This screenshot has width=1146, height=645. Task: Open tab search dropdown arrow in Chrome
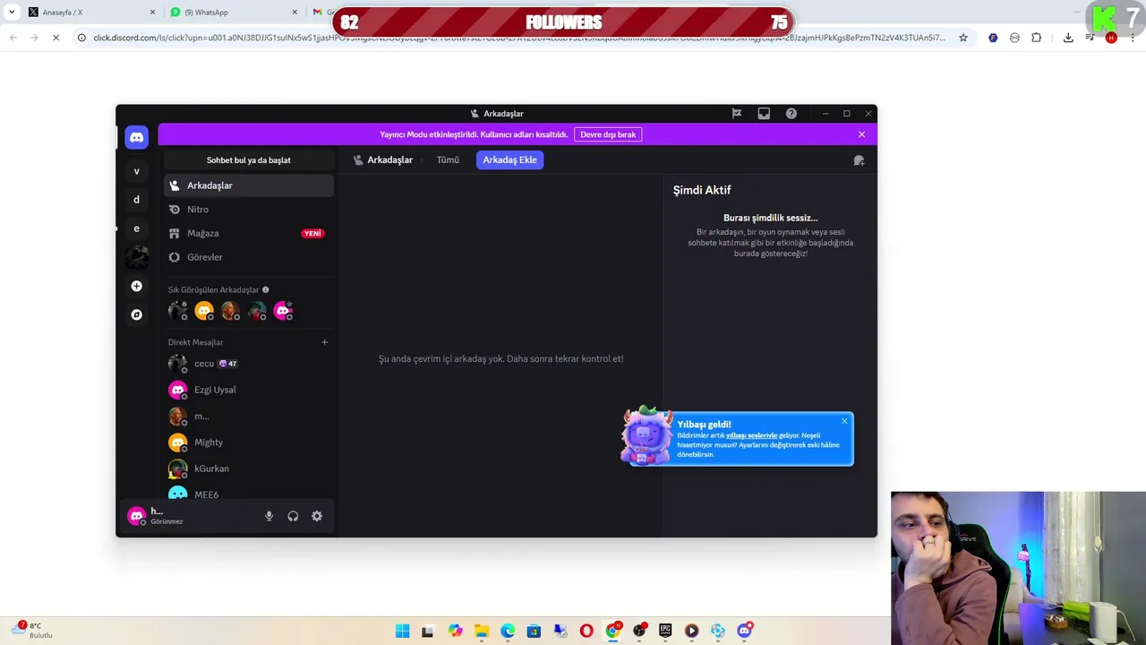point(11,13)
